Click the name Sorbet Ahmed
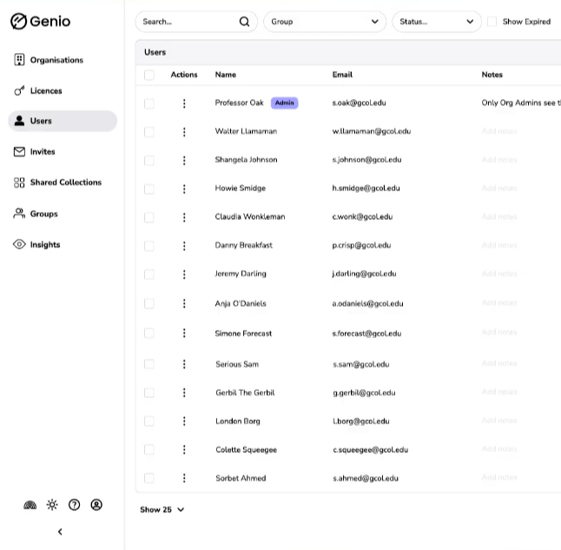Image resolution: width=561 pixels, height=550 pixels. [x=241, y=478]
